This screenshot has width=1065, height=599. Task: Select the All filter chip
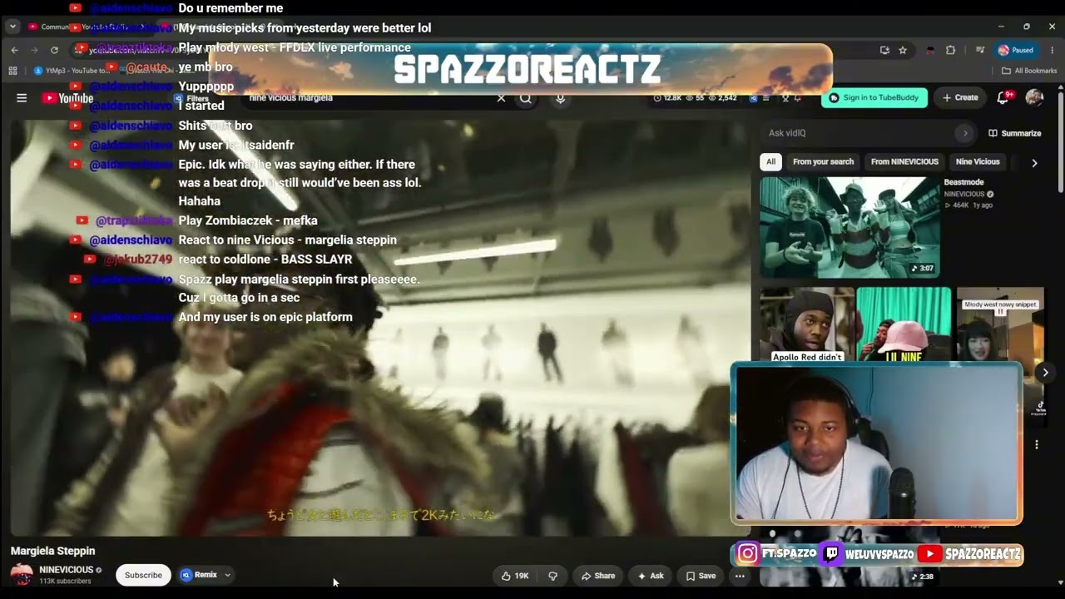pos(771,161)
